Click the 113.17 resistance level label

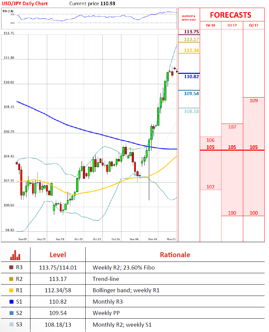coord(191,39)
